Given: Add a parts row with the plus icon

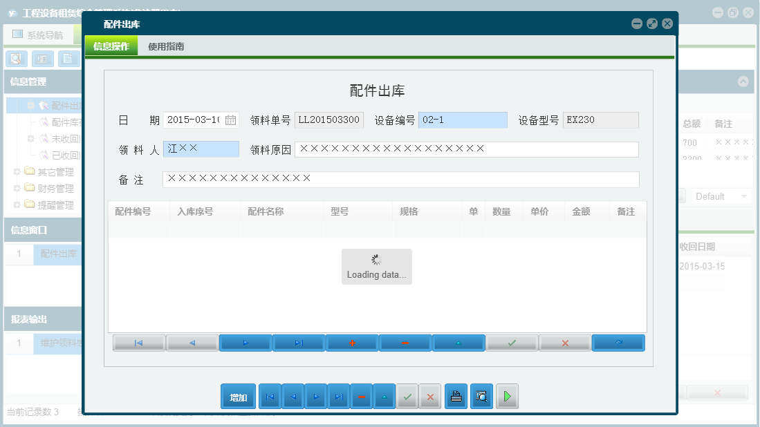Looking at the screenshot, I should 352,343.
